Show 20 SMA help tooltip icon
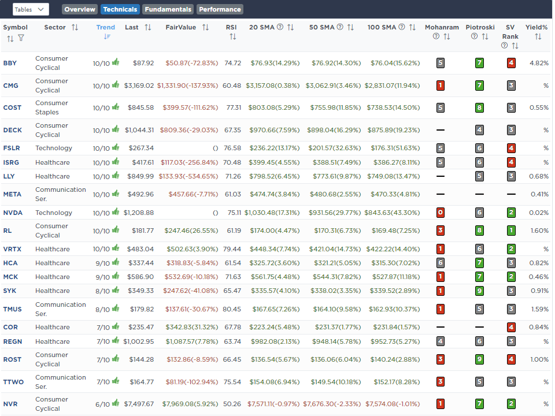This screenshot has width=555, height=416. pos(280,27)
